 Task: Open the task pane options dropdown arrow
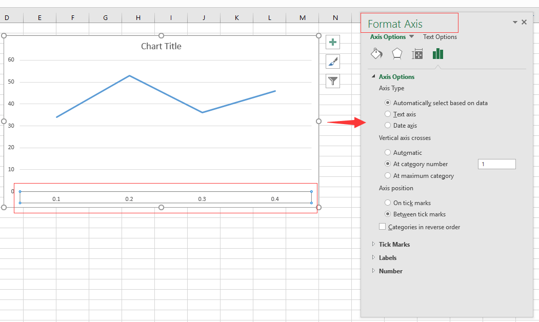pyautogui.click(x=515, y=23)
